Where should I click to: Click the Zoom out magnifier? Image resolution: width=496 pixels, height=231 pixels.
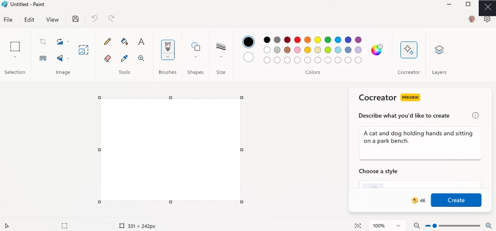417,226
